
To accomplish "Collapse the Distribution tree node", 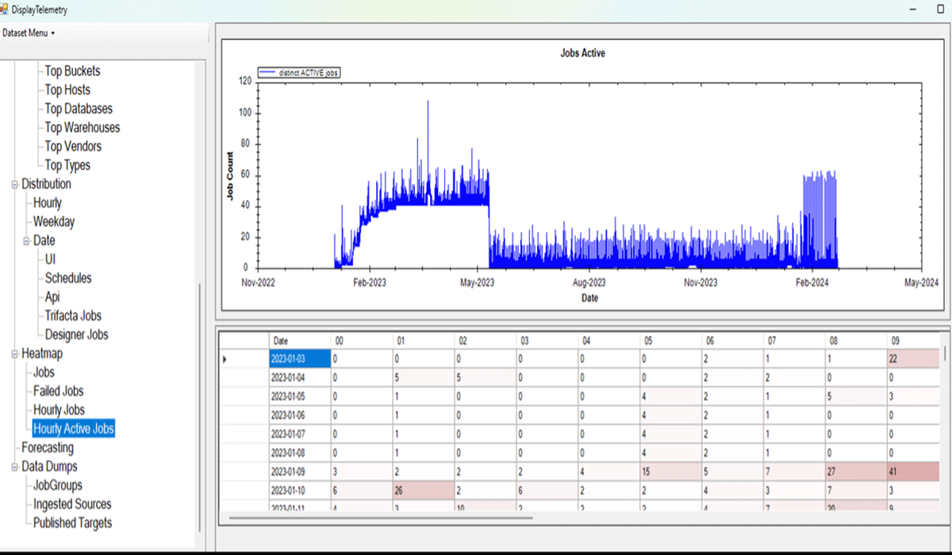I will point(15,185).
